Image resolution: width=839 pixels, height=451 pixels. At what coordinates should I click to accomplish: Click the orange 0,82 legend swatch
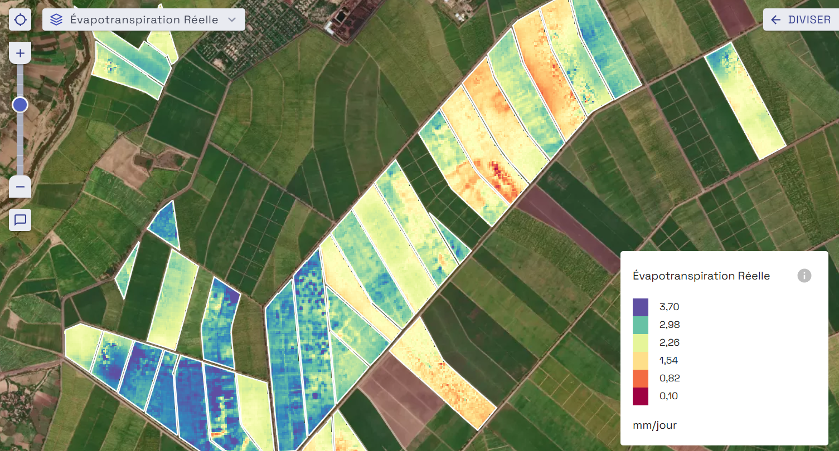pos(641,378)
